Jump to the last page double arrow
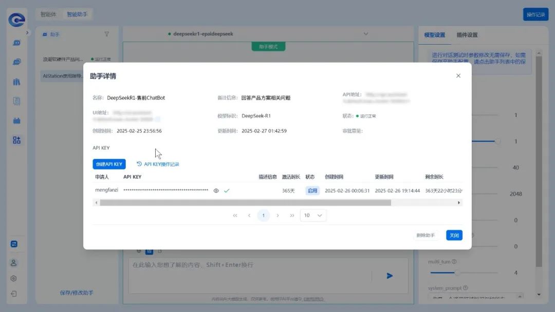555x312 pixels. tap(292, 216)
